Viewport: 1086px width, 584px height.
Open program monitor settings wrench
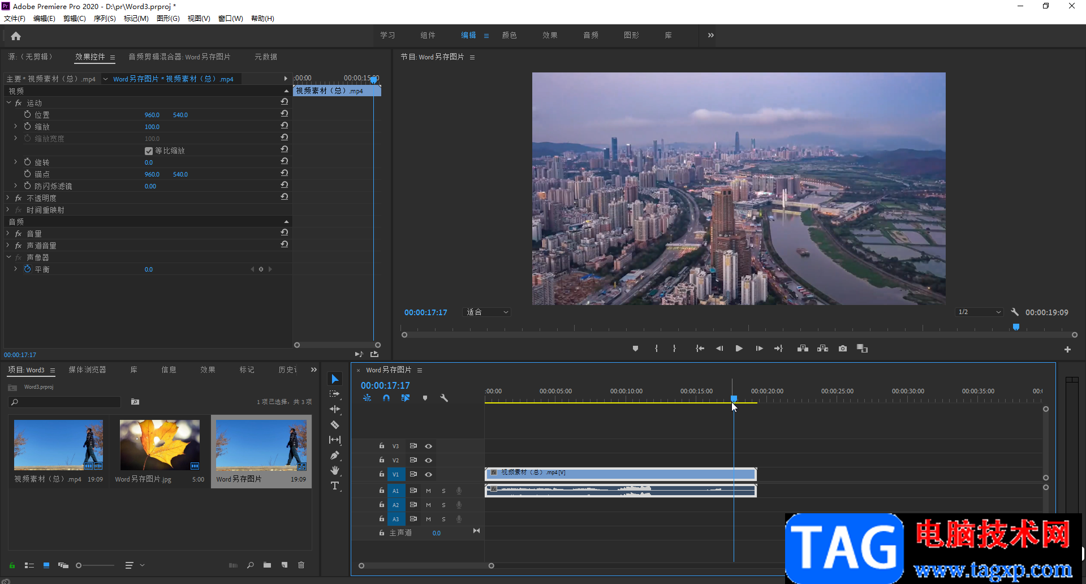click(1015, 312)
